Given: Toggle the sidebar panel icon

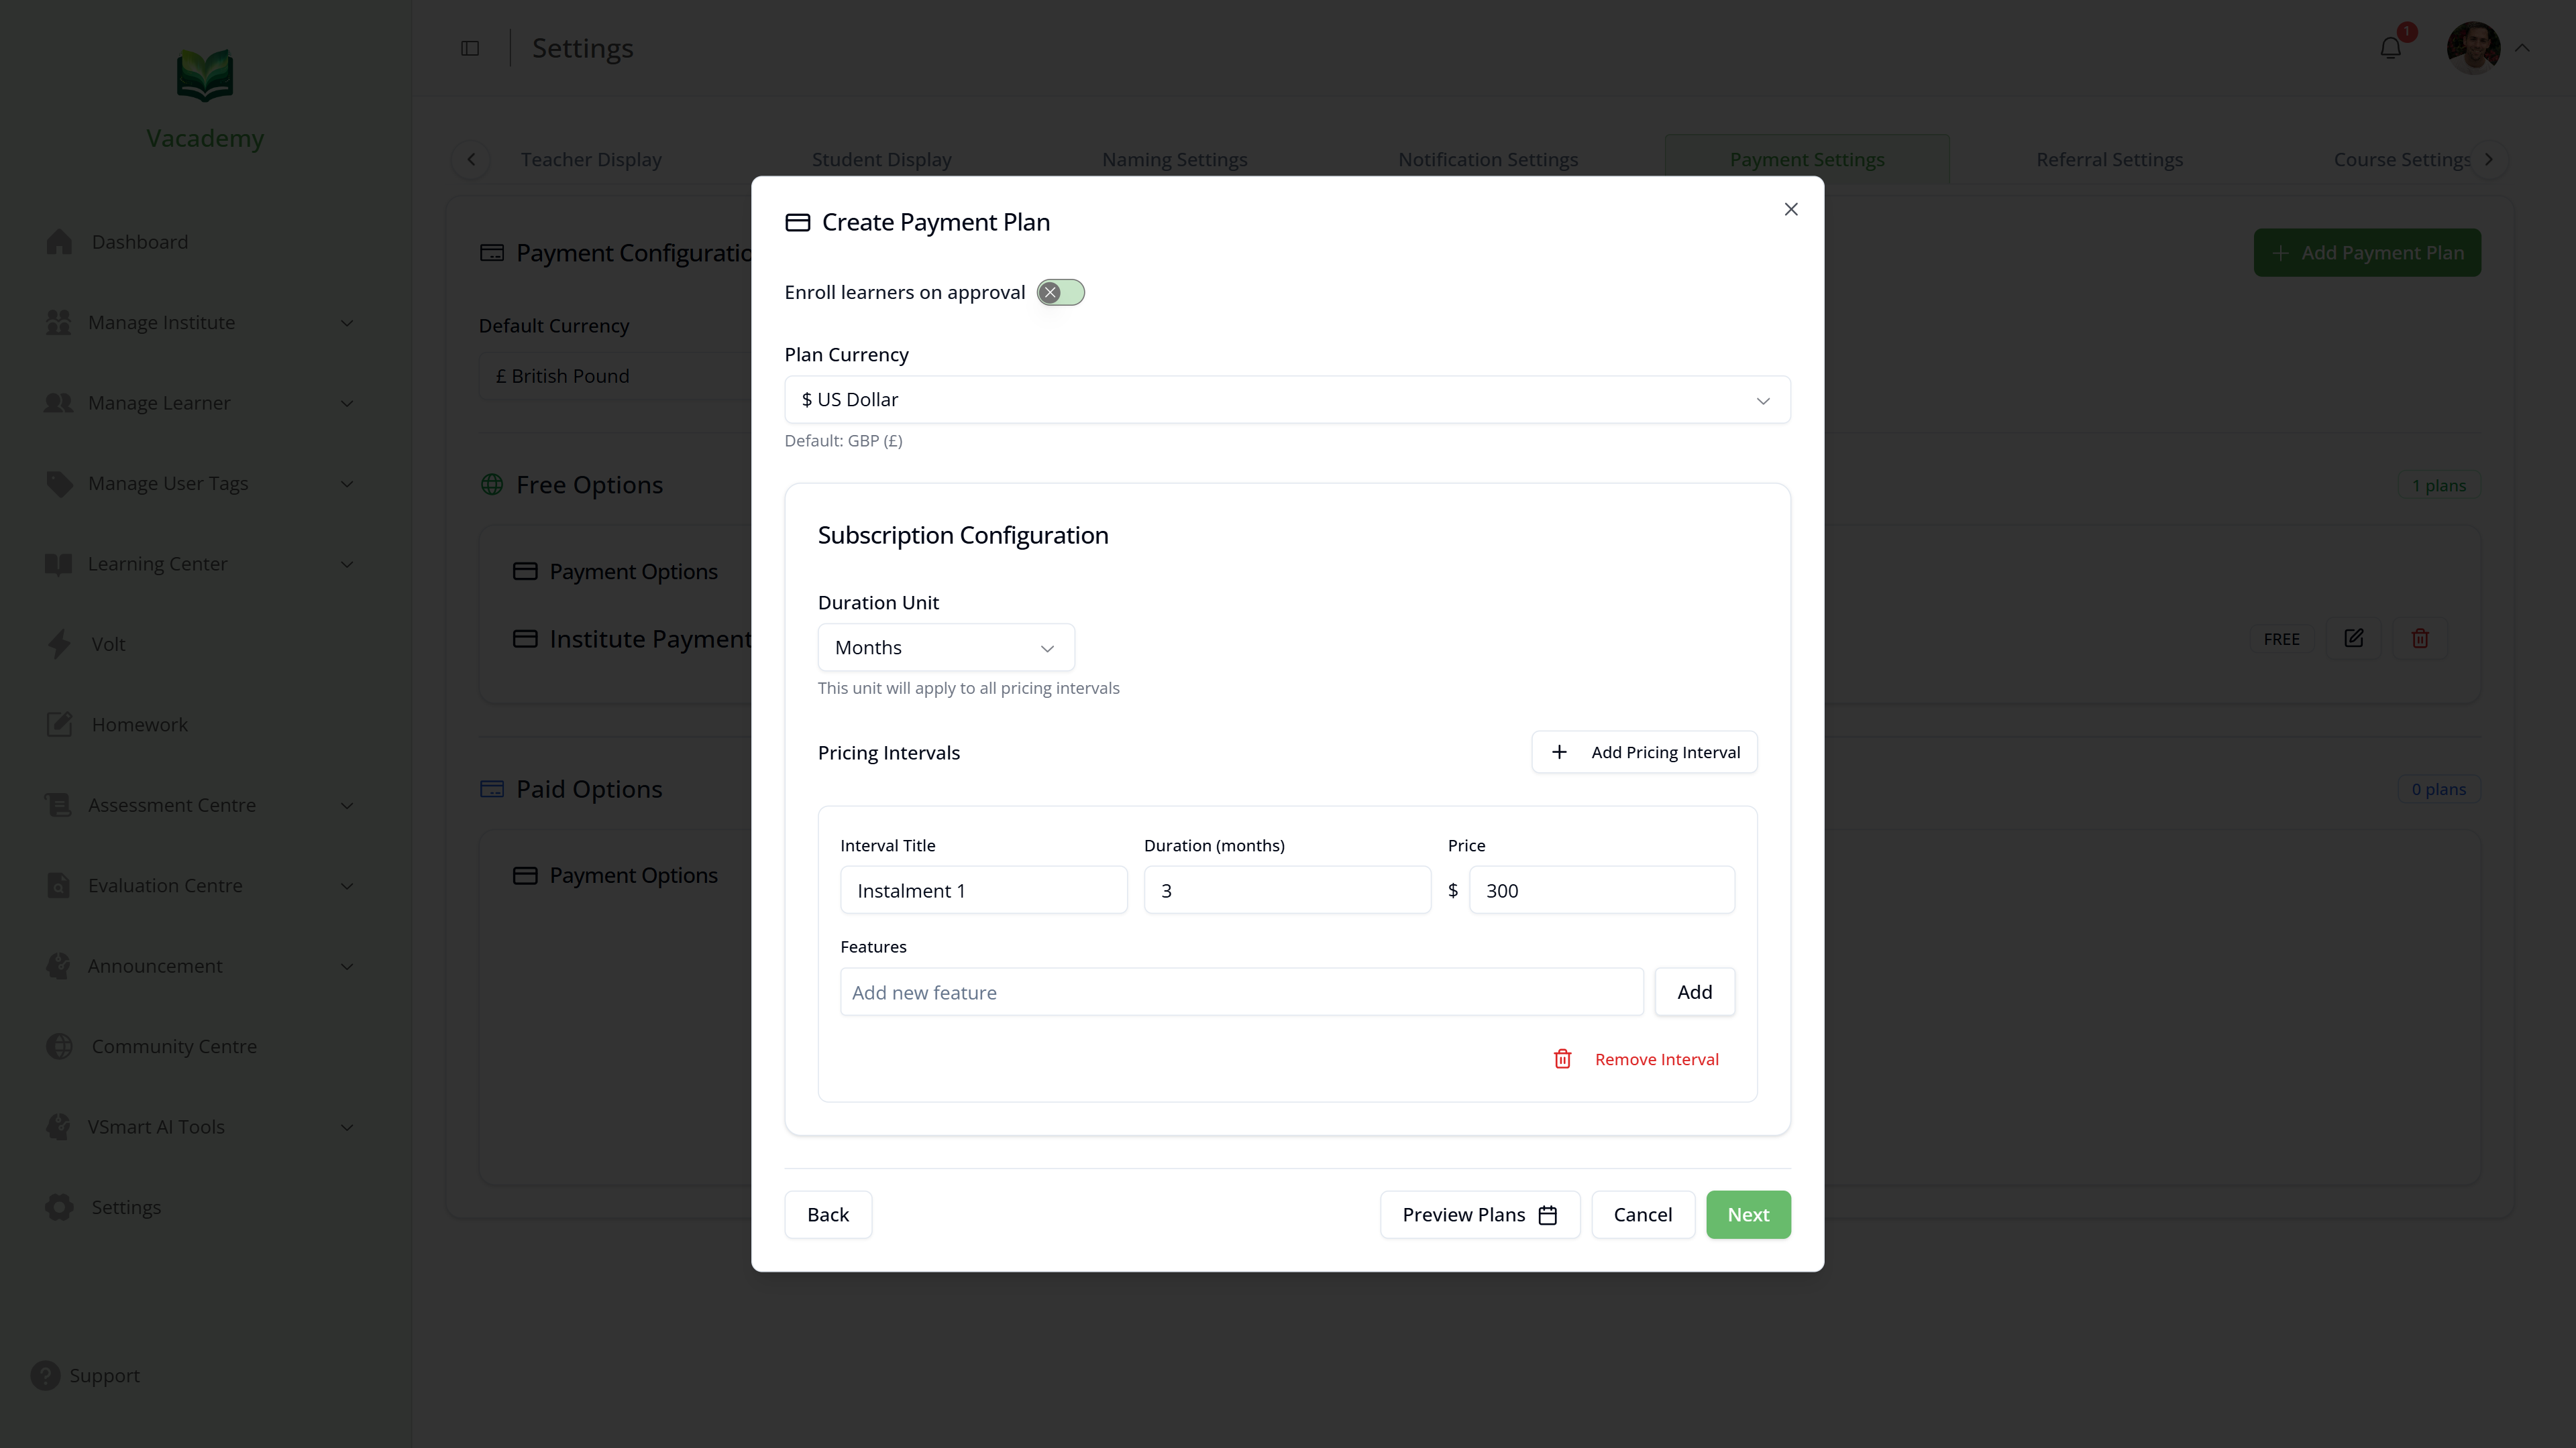Looking at the screenshot, I should [x=470, y=48].
